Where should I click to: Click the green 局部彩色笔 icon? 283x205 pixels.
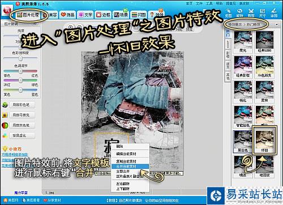5,105
